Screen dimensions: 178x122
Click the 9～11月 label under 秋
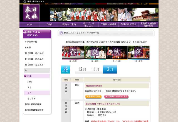(117, 61)
